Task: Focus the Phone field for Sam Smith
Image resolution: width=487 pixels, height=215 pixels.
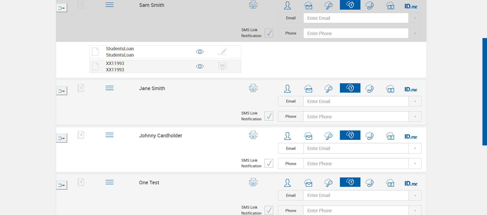Action: (356, 33)
